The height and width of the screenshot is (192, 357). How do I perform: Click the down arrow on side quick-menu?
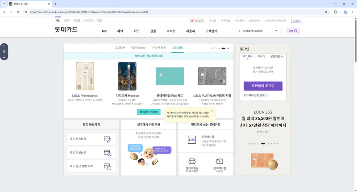(4, 58)
